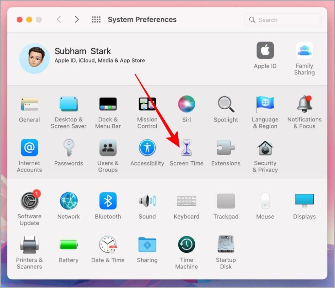Open Displays preferences

tap(305, 201)
